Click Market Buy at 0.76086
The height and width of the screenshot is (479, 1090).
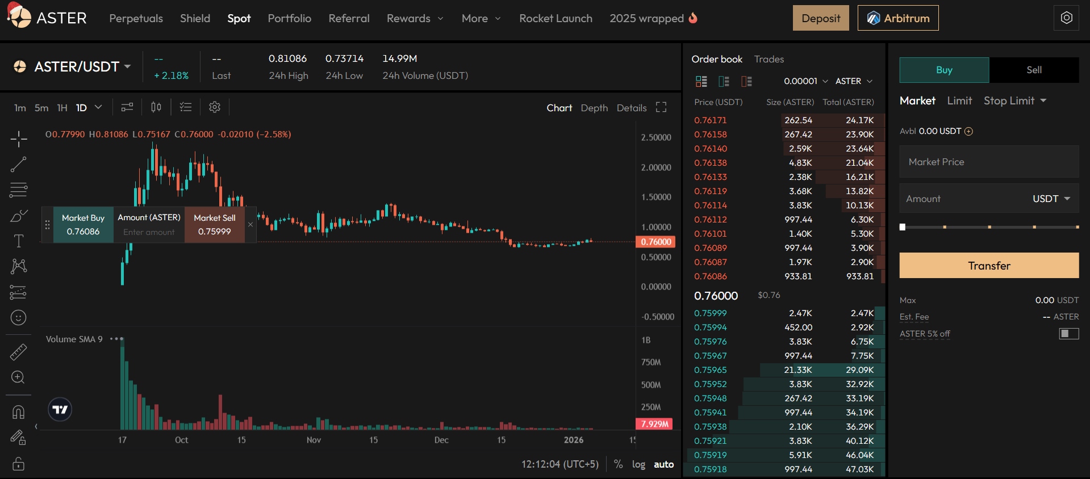83,225
